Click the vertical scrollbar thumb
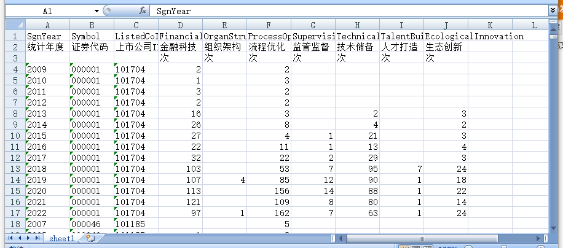The width and height of the screenshot is (563, 248). (554, 37)
